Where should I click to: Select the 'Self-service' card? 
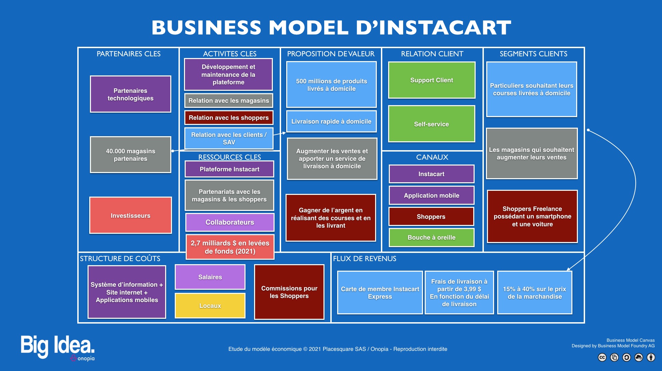432,124
